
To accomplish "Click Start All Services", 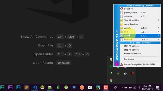I will tap(132, 46).
